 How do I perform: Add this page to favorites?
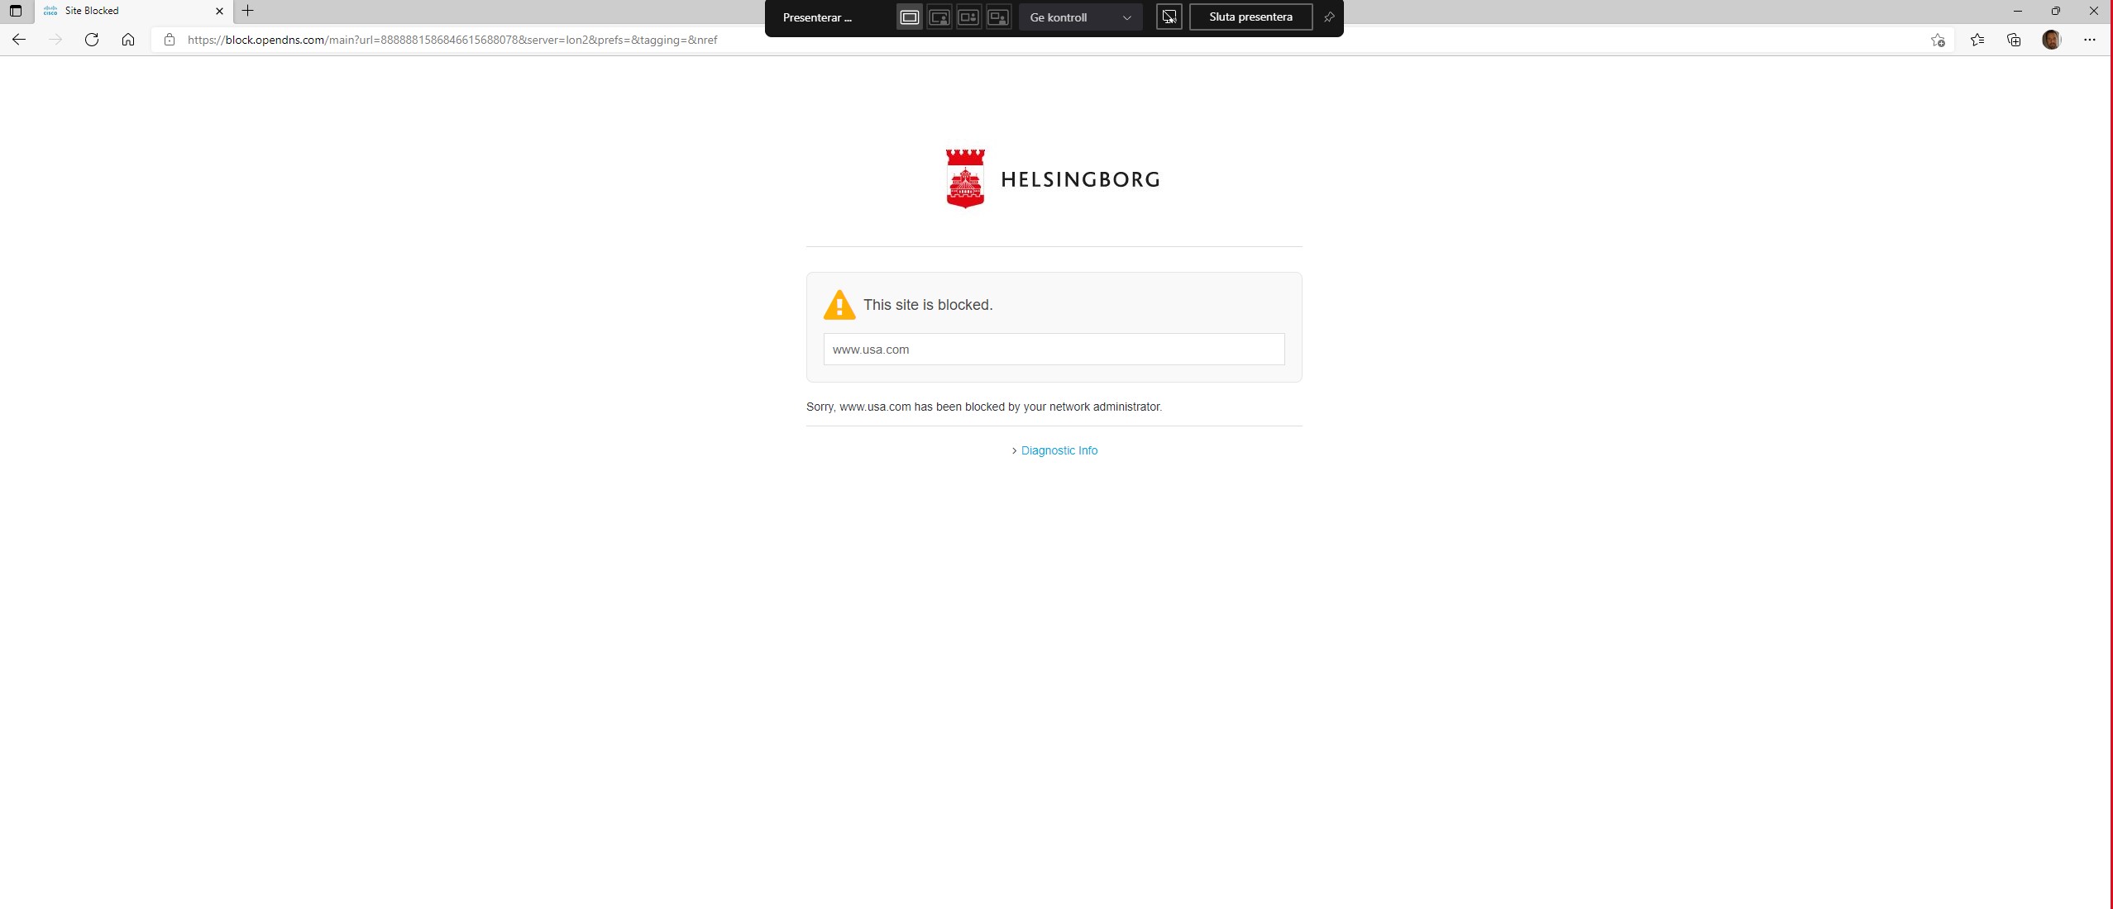click(1937, 40)
